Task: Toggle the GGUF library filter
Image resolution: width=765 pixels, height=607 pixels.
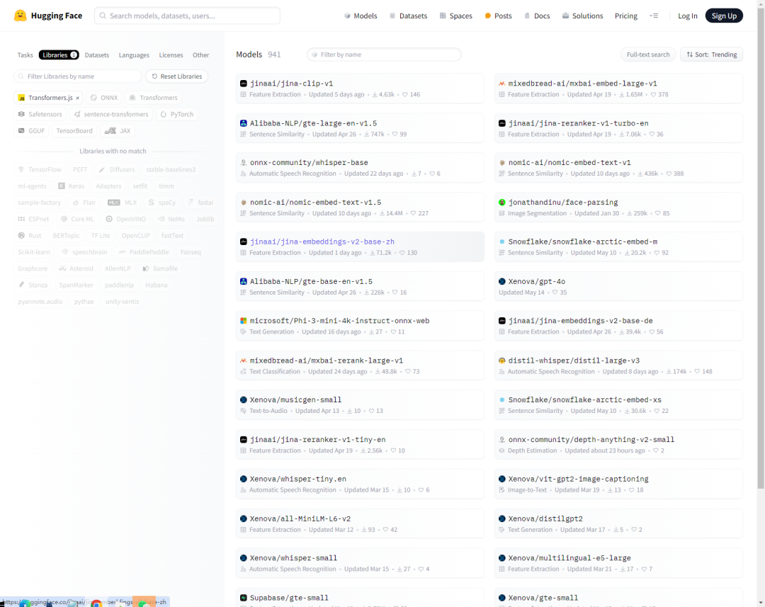Action: coord(32,131)
